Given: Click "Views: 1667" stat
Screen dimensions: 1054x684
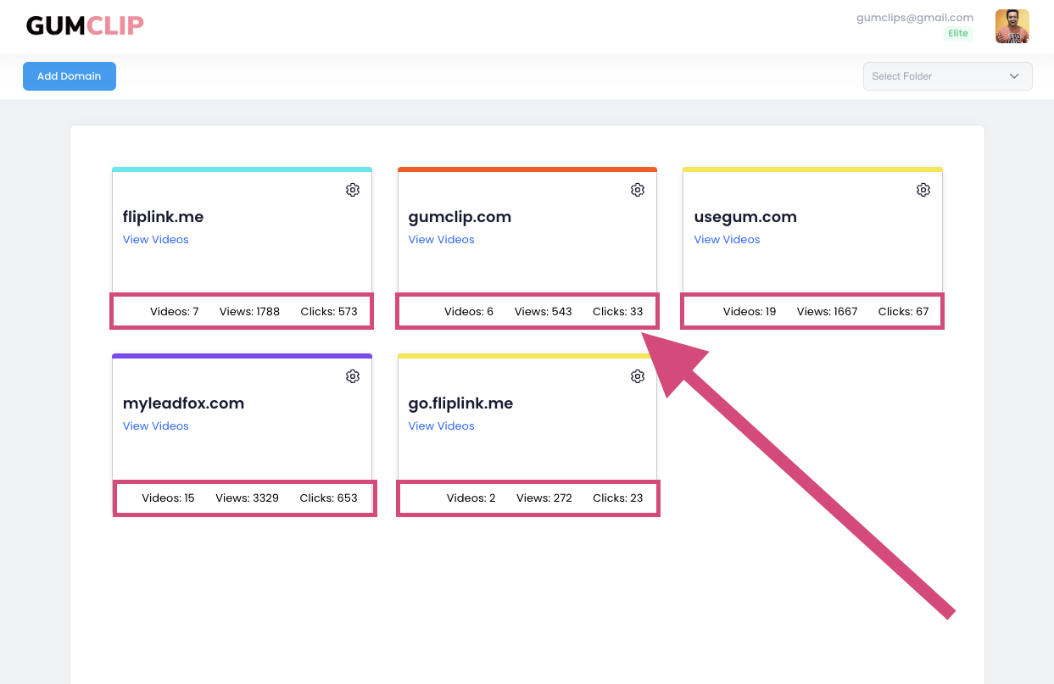Looking at the screenshot, I should (828, 312).
